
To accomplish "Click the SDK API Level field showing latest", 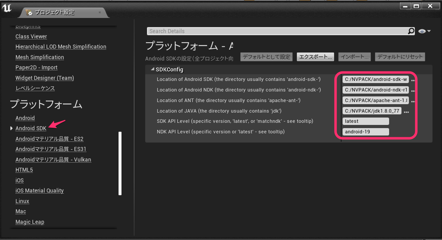I will 366,121.
